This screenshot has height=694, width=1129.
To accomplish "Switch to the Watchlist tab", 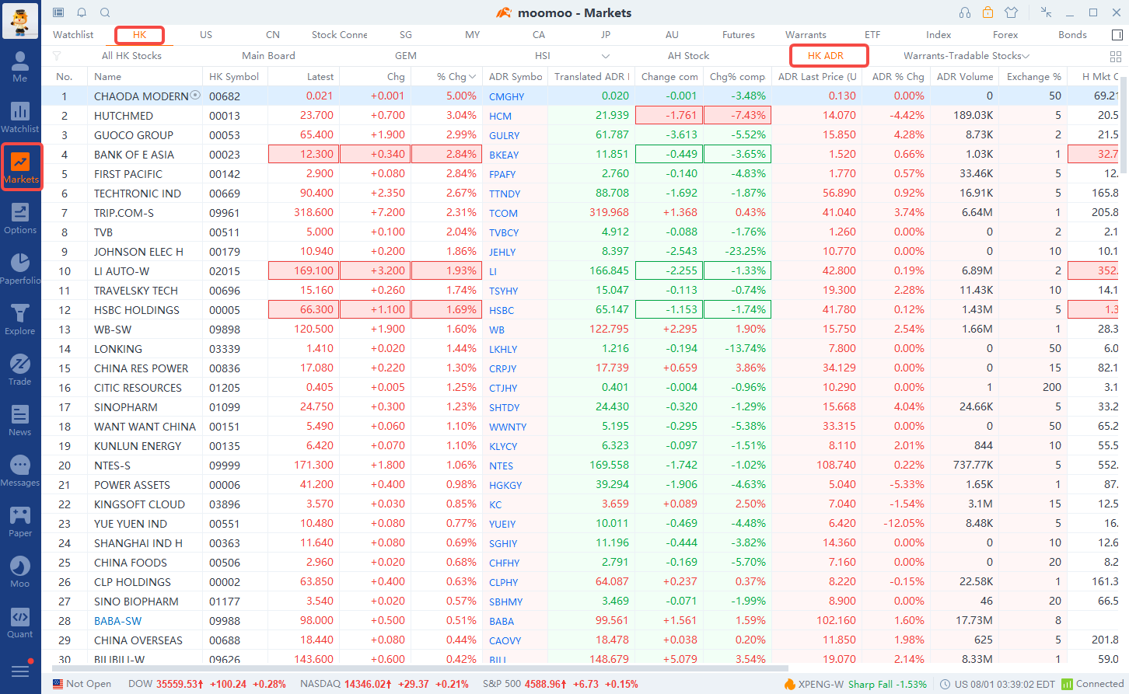I will tap(73, 35).
